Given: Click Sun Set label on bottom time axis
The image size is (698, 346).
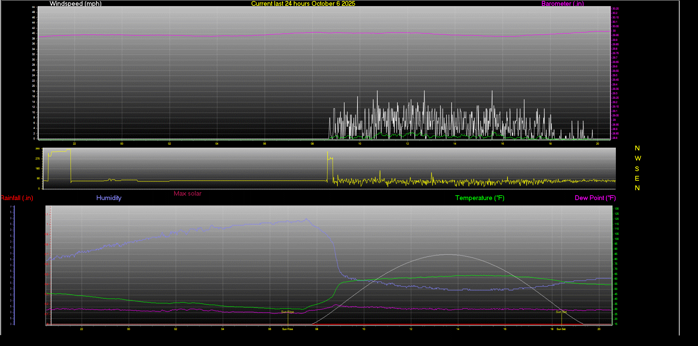Looking at the screenshot, I should click(561, 329).
